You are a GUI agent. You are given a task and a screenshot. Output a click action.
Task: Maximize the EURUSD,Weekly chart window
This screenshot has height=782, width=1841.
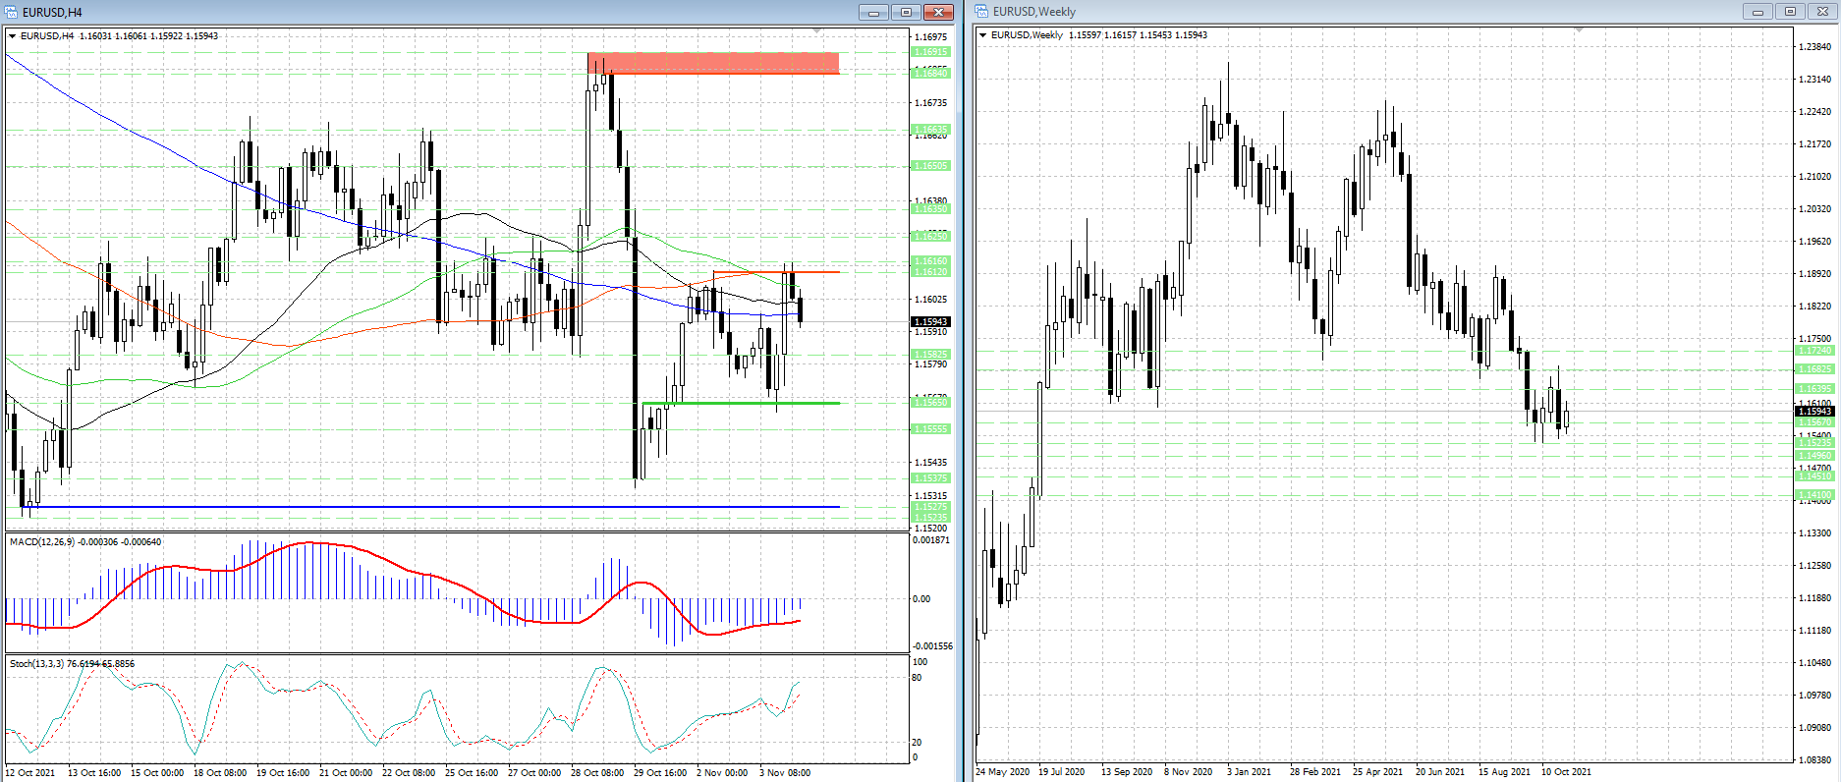1790,12
